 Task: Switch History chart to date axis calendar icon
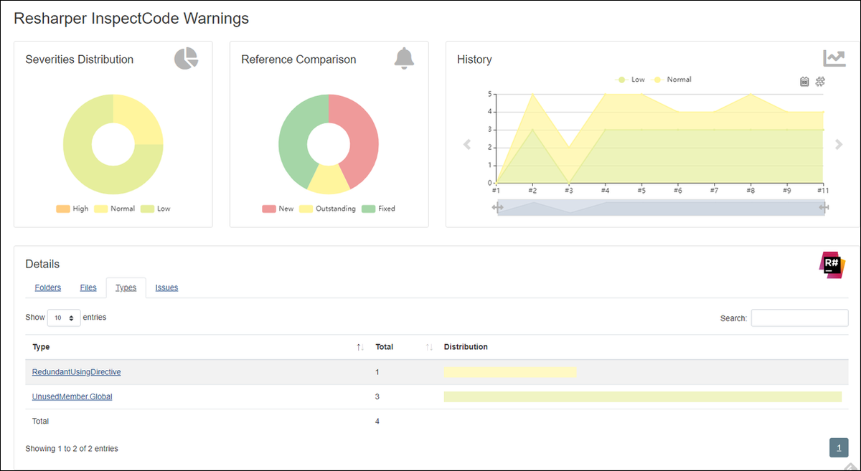tap(804, 82)
